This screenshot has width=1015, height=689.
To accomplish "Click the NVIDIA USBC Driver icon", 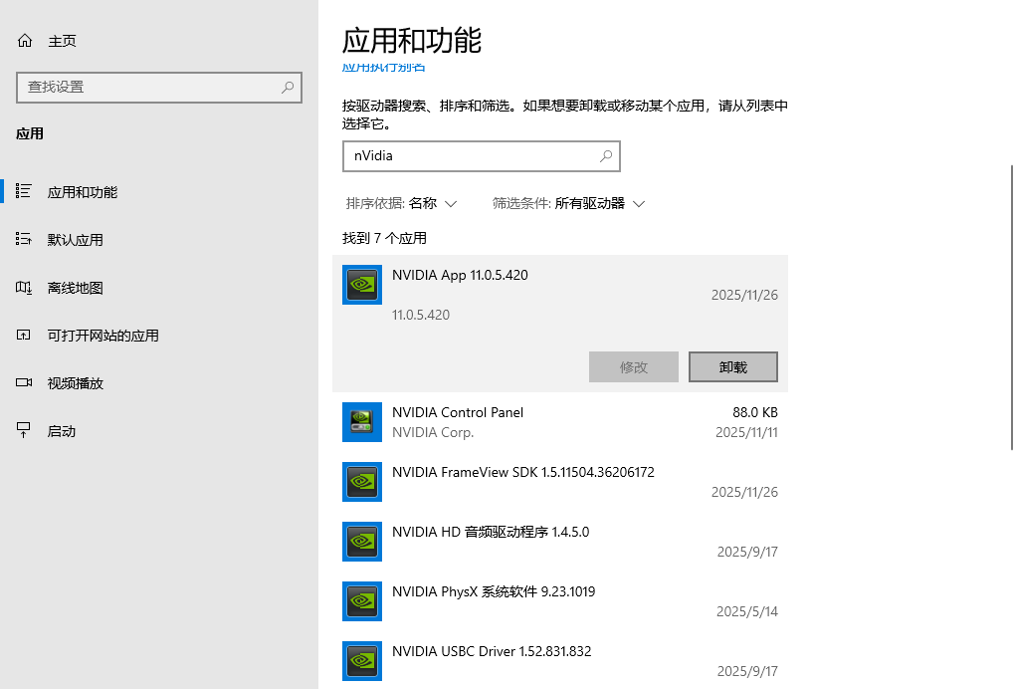I will click(362, 661).
